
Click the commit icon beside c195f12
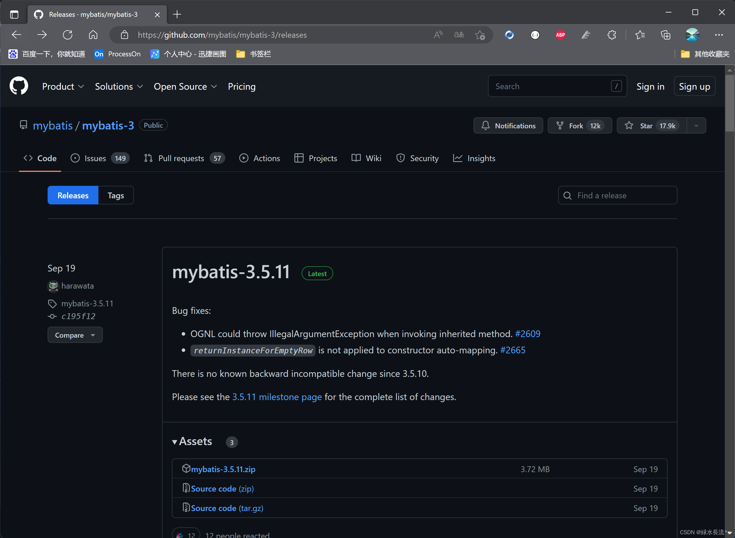click(53, 316)
